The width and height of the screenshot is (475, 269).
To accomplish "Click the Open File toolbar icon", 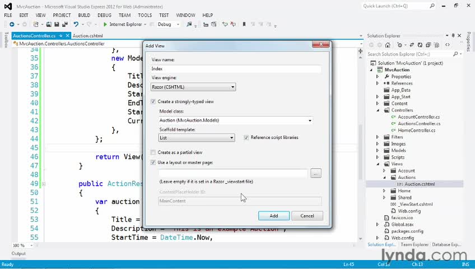I will coord(49,24).
